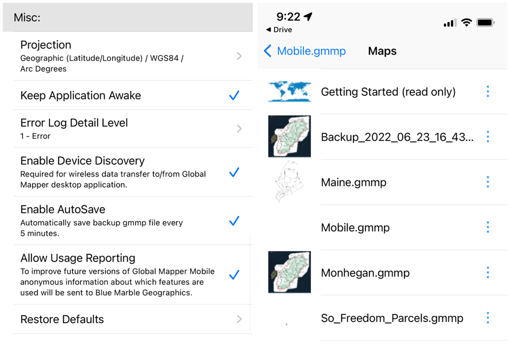Open the Restore Defaults chevron

(239, 319)
